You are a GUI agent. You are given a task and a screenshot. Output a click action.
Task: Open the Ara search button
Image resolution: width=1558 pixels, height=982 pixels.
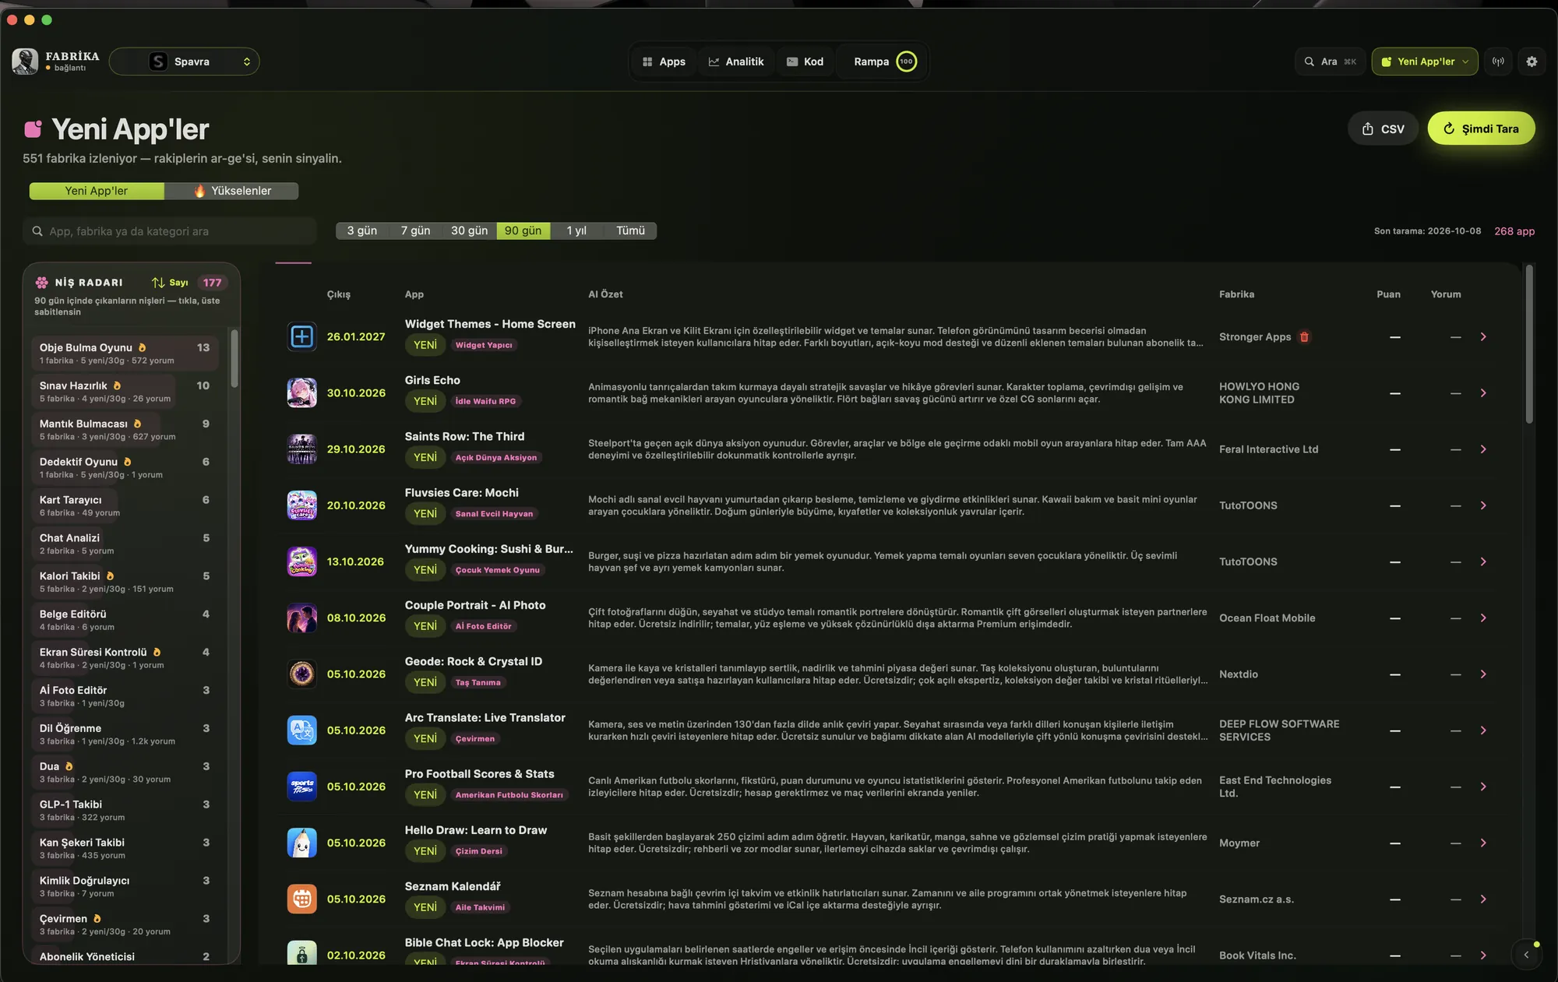tap(1331, 62)
